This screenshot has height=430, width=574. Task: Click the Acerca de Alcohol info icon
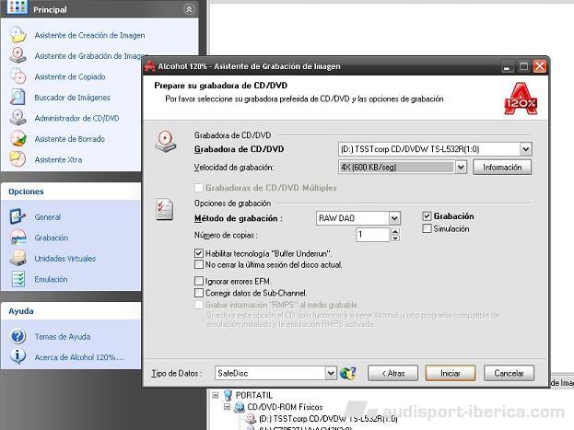point(18,357)
